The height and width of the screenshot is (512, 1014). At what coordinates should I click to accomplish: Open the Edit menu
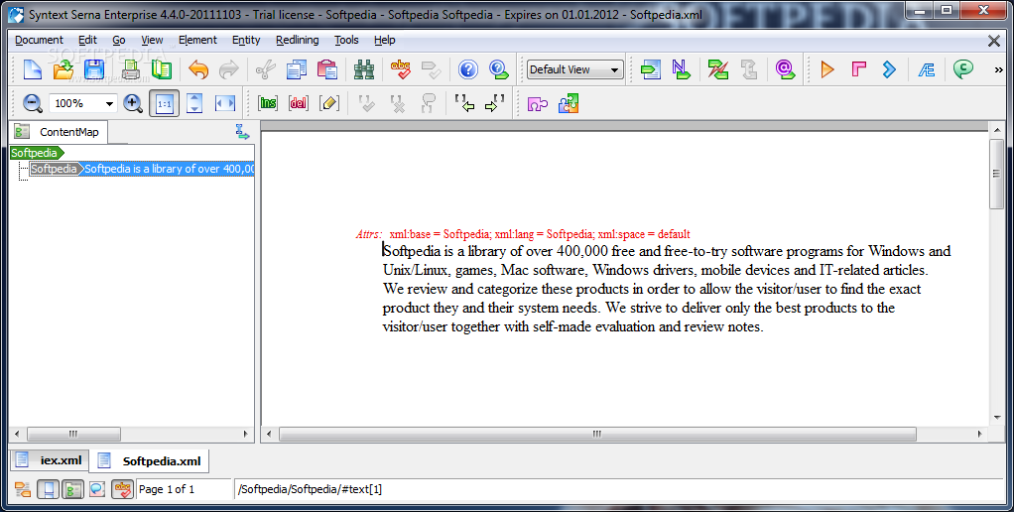[x=87, y=40]
